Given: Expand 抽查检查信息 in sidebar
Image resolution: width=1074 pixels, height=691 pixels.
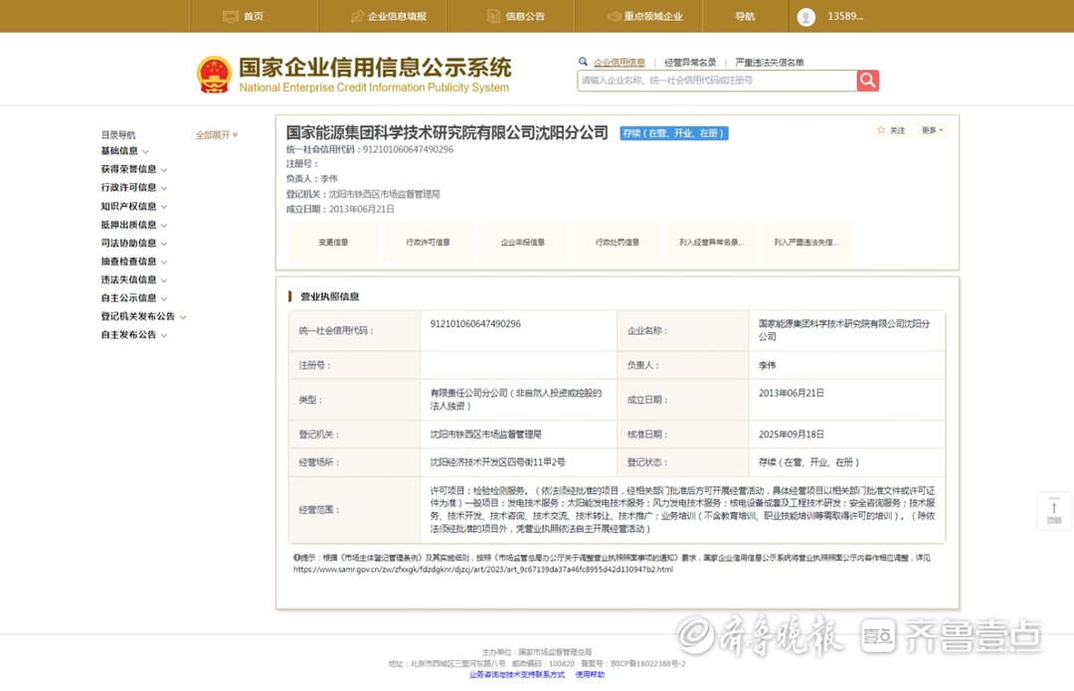Looking at the screenshot, I should (x=134, y=261).
